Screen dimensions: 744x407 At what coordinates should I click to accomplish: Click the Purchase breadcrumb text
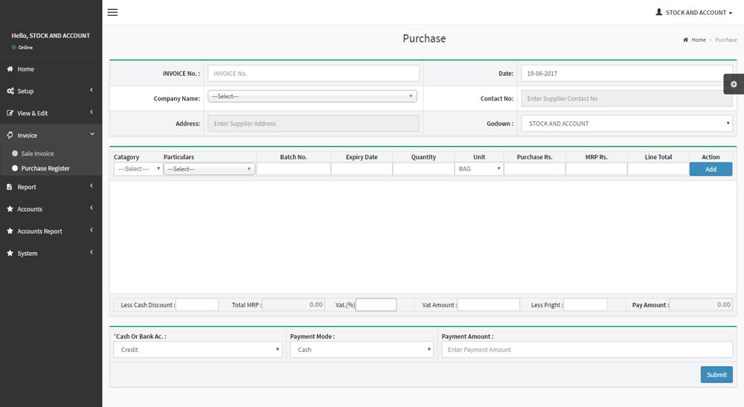[x=726, y=40]
